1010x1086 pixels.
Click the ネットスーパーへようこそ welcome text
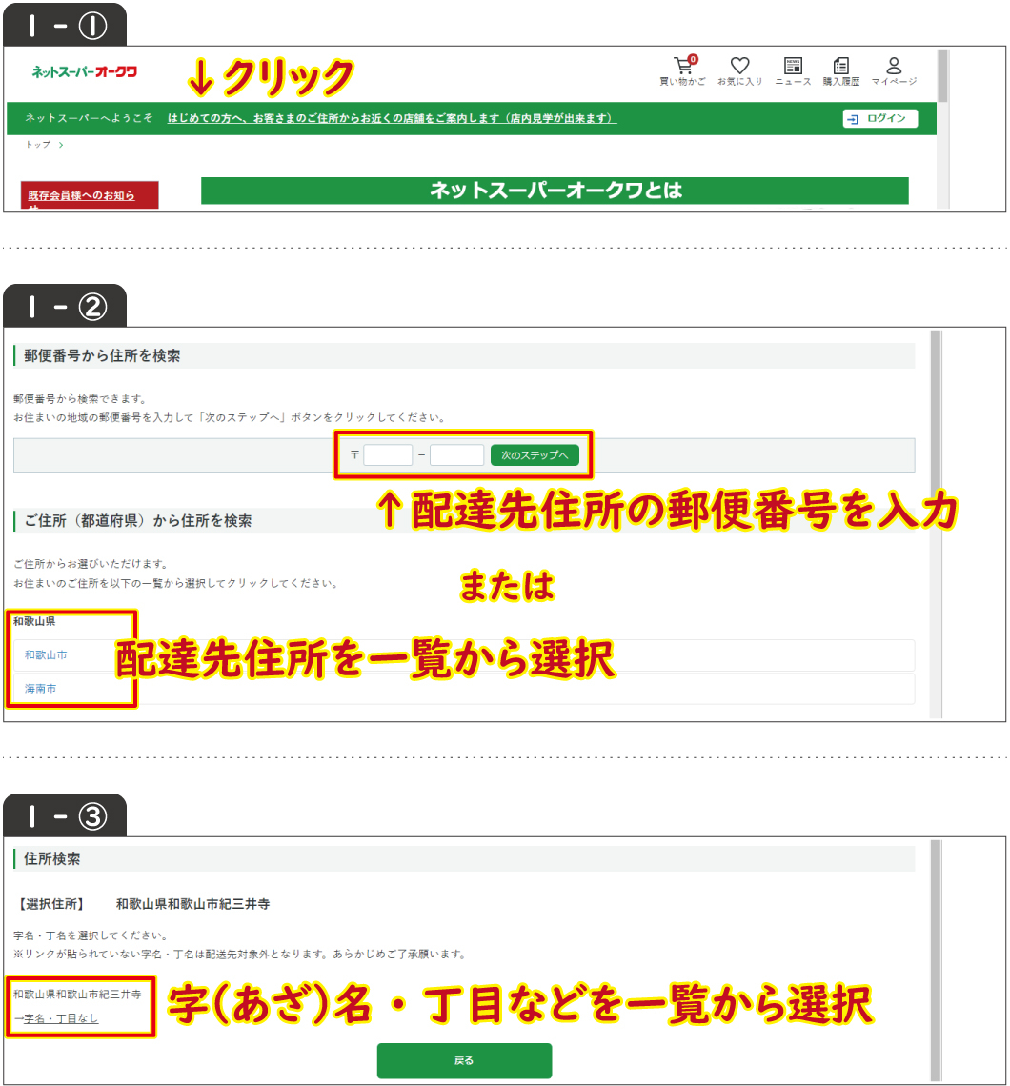89,118
